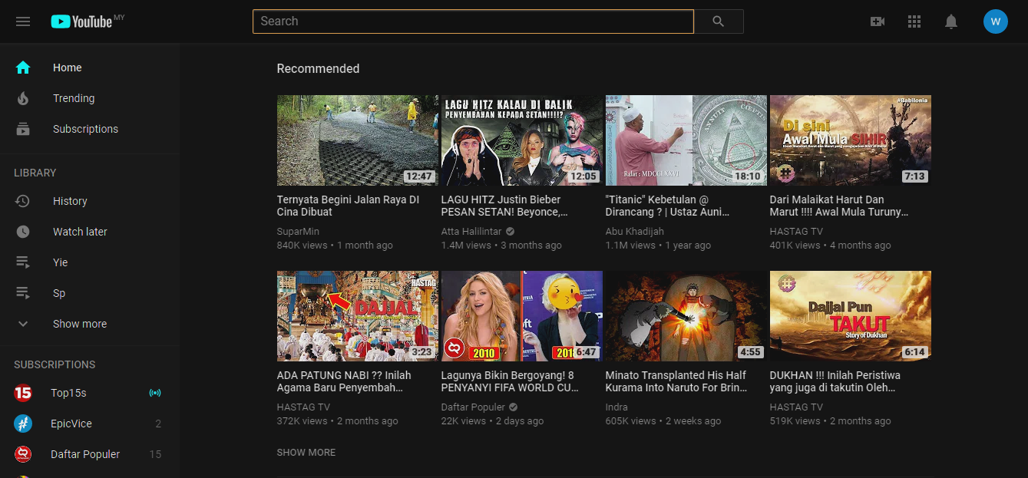The height and width of the screenshot is (478, 1028).
Task: Open the account avatar menu
Action: [995, 21]
